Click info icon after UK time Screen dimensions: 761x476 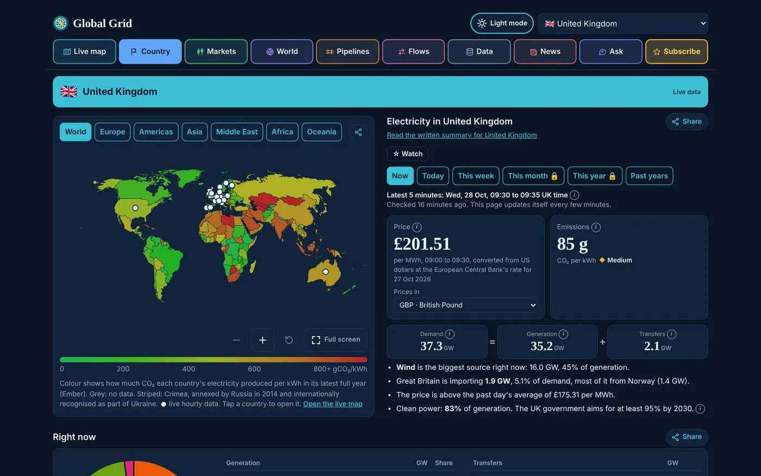point(575,195)
